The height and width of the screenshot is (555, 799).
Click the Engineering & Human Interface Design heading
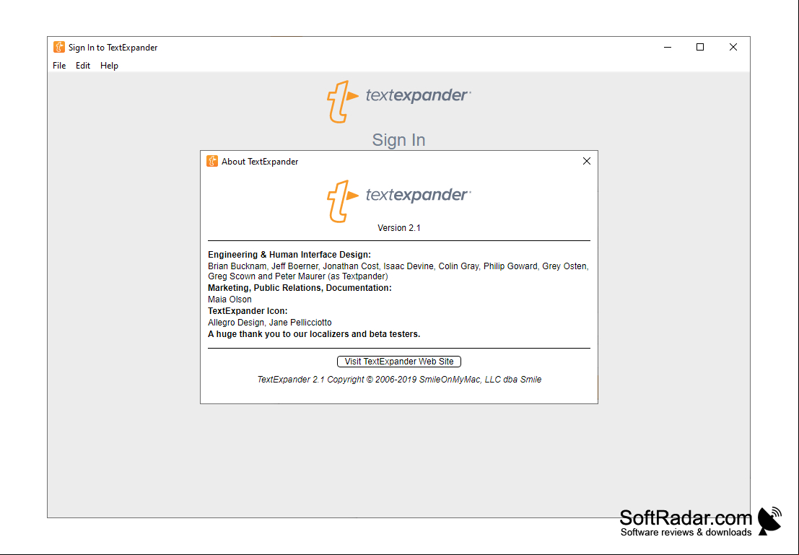pyautogui.click(x=289, y=254)
